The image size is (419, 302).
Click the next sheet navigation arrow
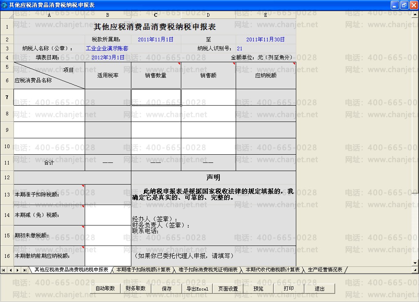point(18,270)
